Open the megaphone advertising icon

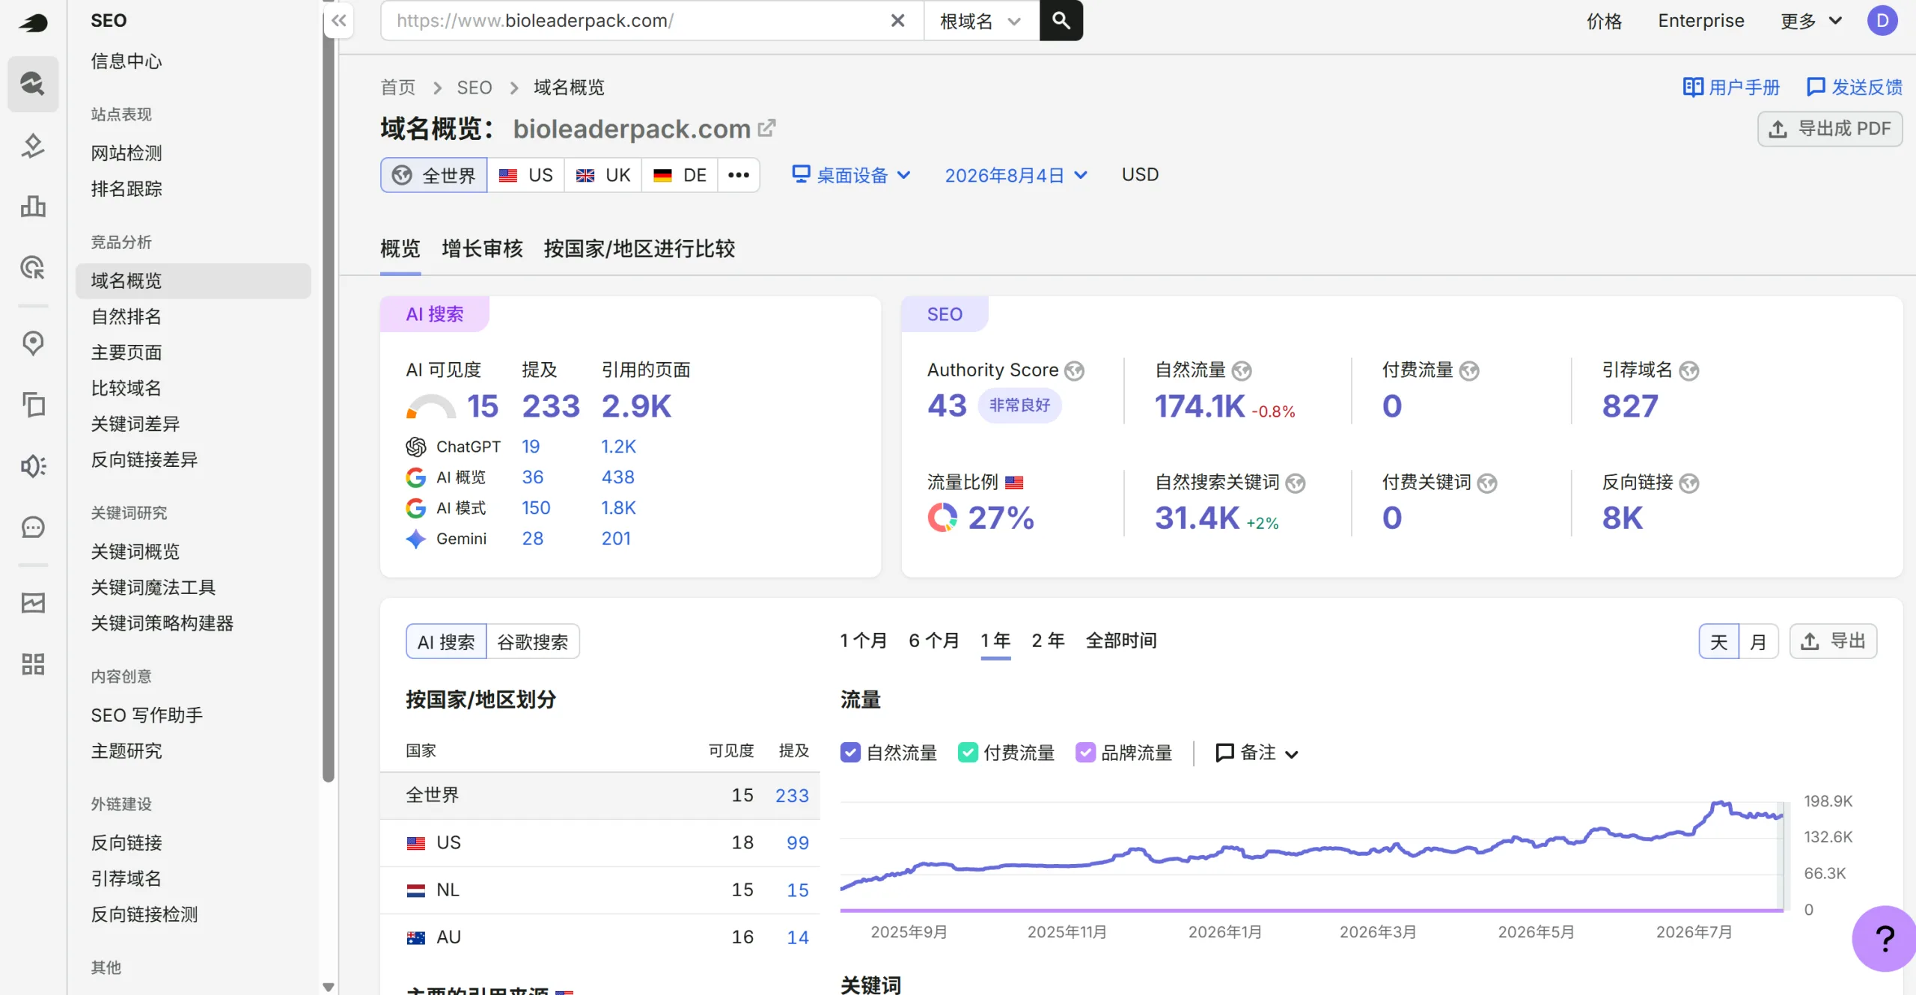(x=33, y=466)
